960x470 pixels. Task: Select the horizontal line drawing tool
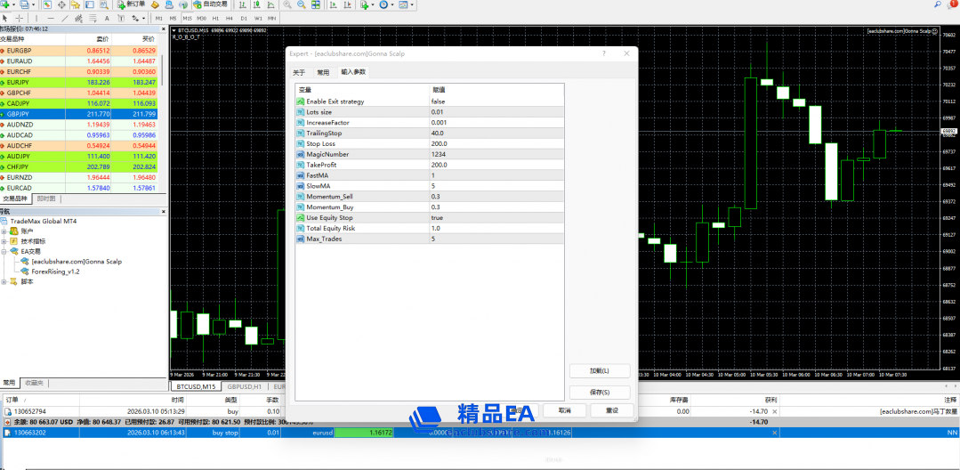[50, 18]
